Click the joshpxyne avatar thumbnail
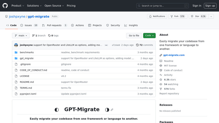Image resolution: width=219 pixels, height=123 pixels. coord(16,45)
